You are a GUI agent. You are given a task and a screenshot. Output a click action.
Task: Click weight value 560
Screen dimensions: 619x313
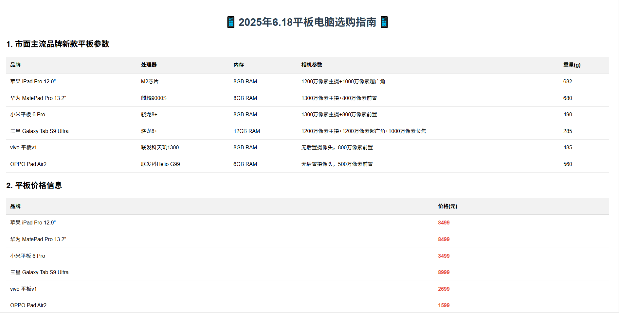click(568, 164)
